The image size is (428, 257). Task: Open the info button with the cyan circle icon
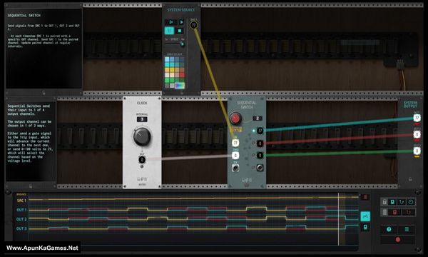click(x=389, y=229)
